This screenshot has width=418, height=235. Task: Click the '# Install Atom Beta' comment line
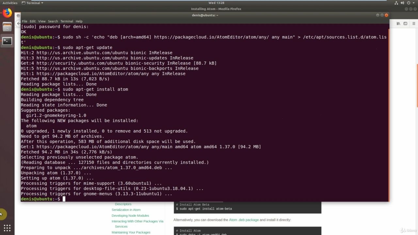192,205
